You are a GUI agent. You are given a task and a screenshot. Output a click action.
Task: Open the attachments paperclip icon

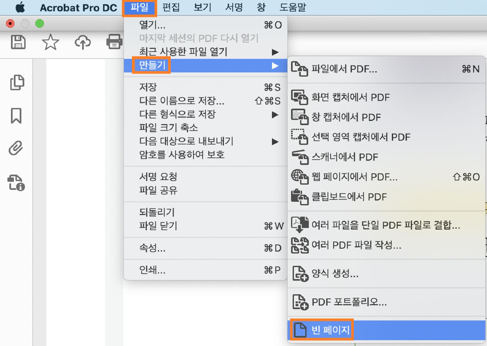(x=16, y=148)
